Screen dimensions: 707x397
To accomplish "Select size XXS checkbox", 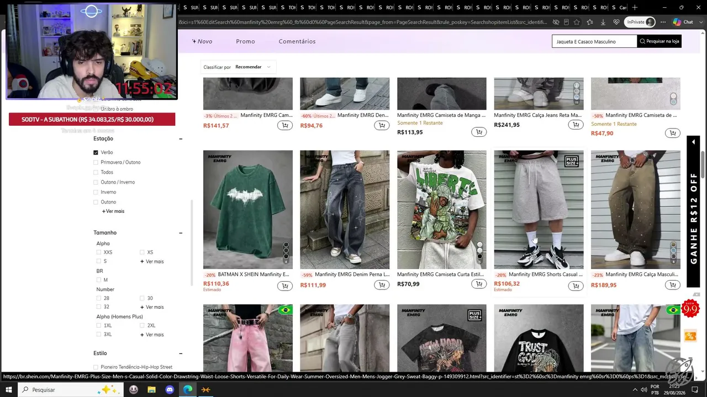I will click(99, 253).
